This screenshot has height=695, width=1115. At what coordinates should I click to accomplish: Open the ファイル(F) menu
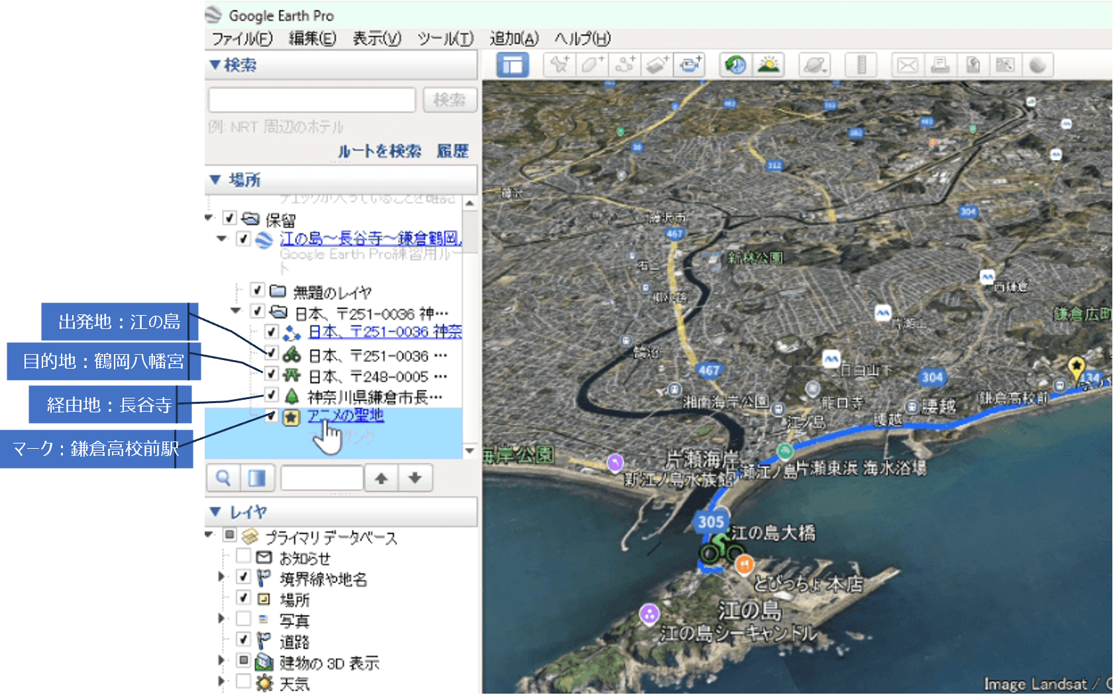242,38
